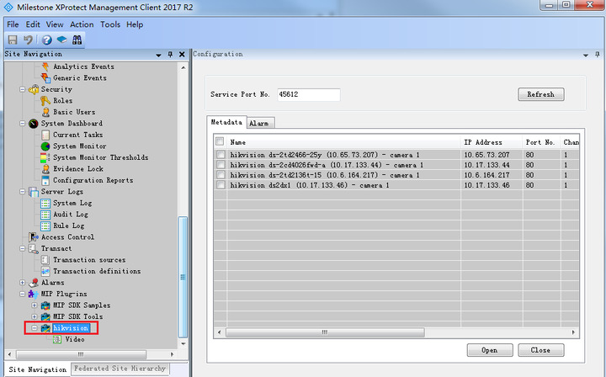Select the System Monitor pie chart icon

(x=45, y=146)
